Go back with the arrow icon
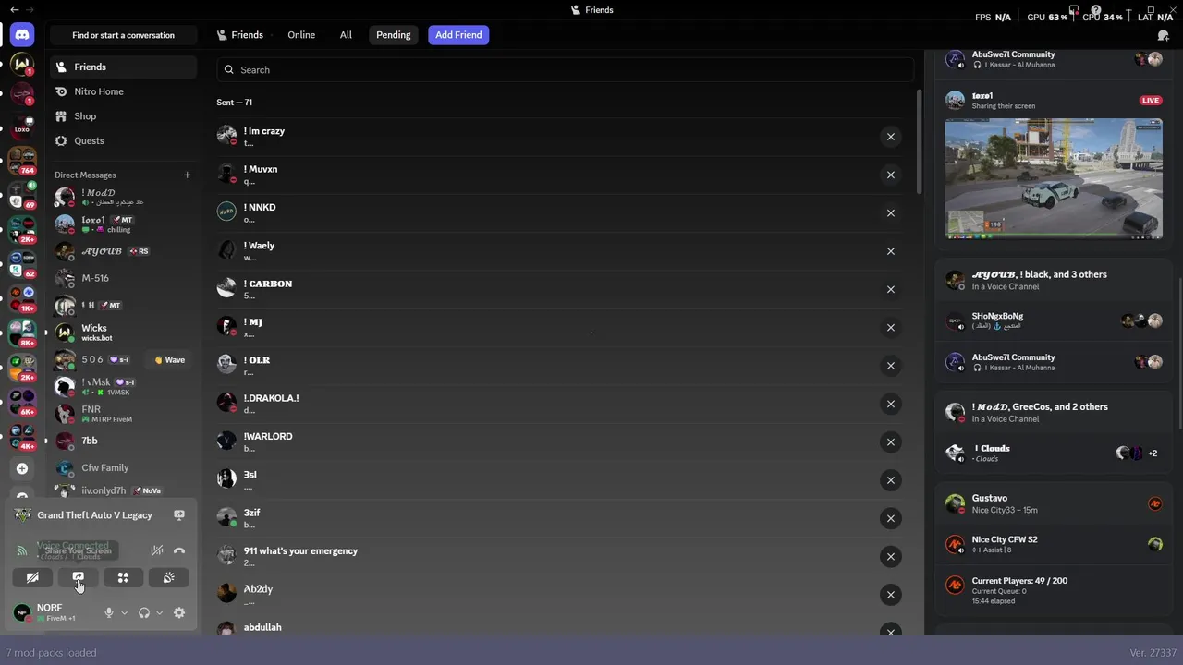Screen dimensions: 1183x665 click(x=14, y=9)
